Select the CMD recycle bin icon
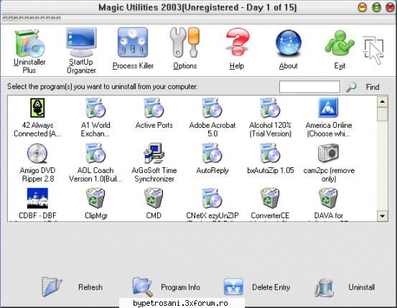This screenshot has height=308, width=397. pyautogui.click(x=154, y=198)
